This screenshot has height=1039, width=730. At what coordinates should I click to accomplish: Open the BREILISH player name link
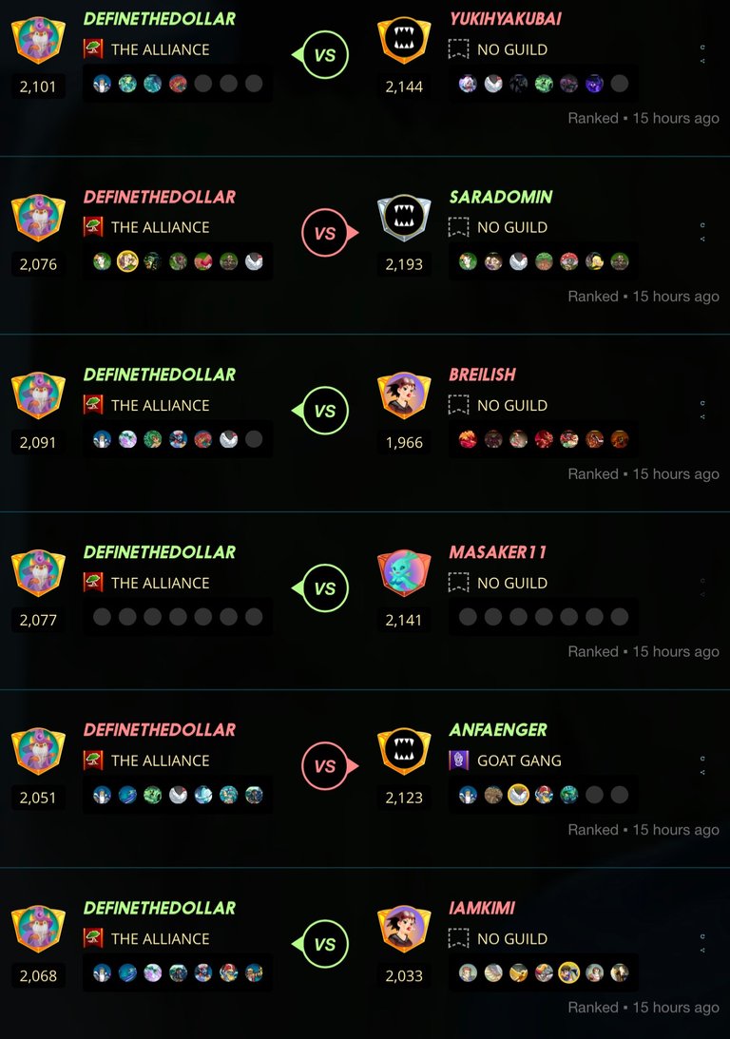tap(482, 375)
